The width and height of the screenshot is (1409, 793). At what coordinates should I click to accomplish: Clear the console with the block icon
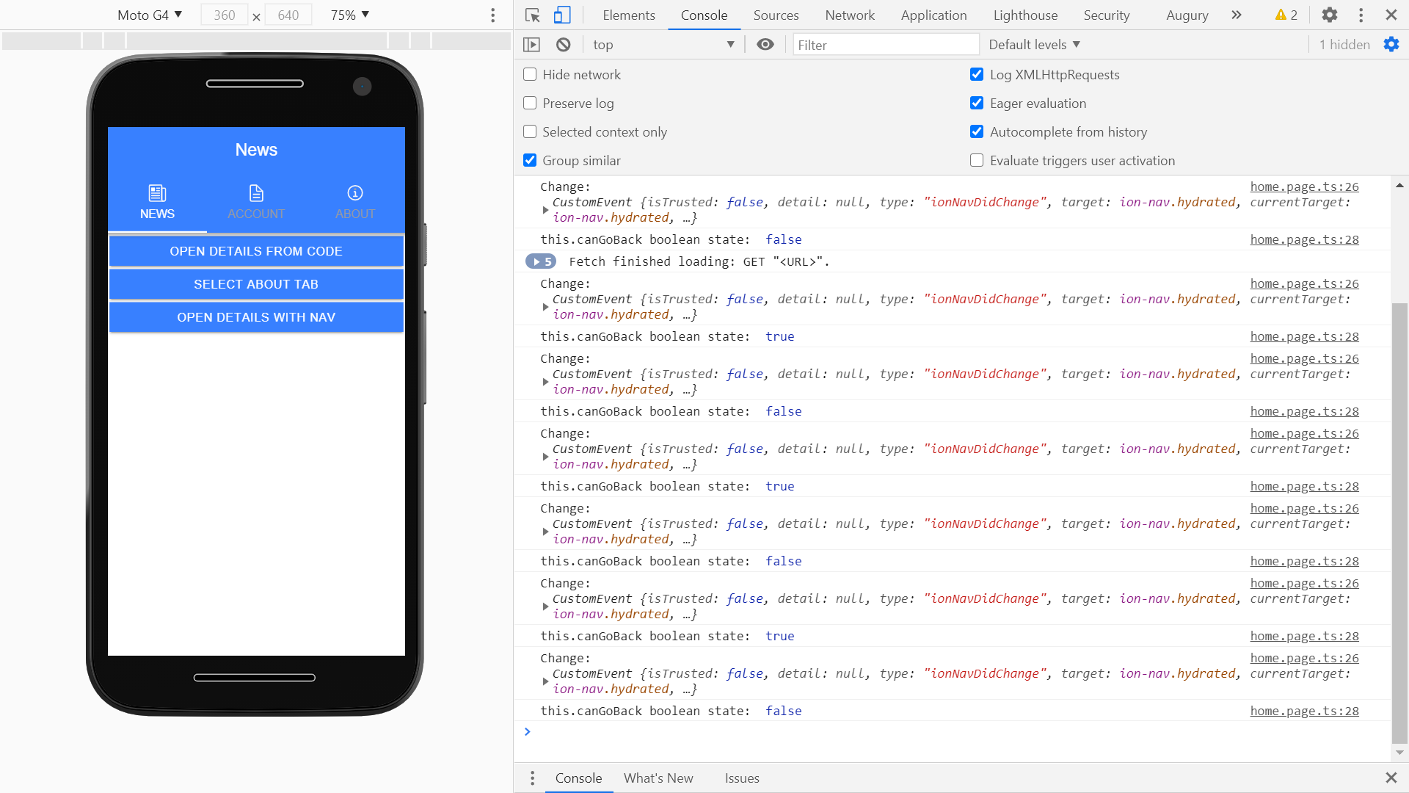(563, 45)
